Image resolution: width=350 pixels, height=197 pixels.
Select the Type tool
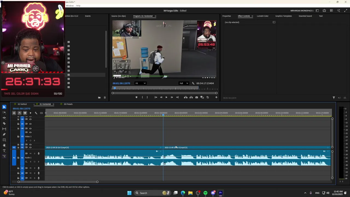pos(4,151)
